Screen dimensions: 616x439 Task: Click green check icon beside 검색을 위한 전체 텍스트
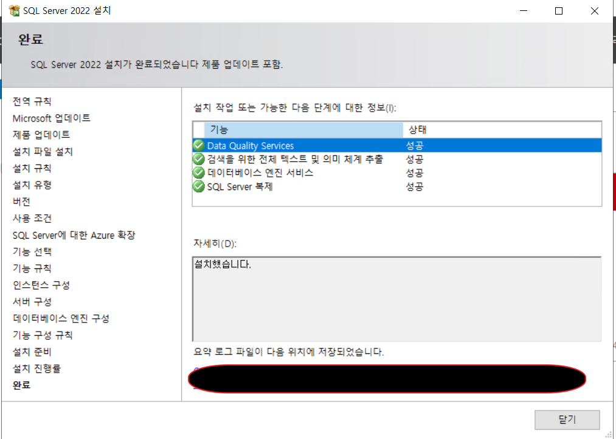point(199,159)
